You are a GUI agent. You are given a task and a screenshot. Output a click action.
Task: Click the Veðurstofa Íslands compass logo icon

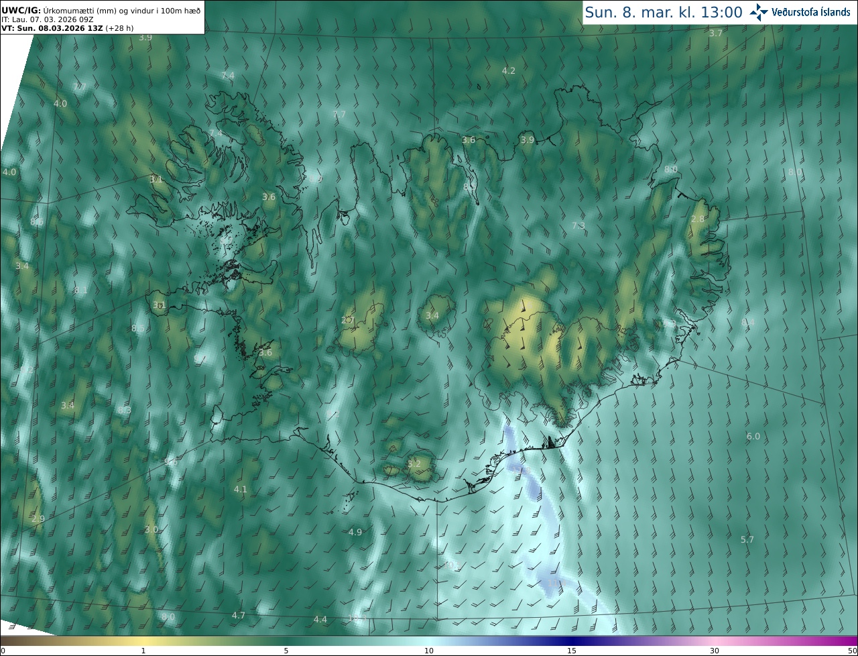759,12
